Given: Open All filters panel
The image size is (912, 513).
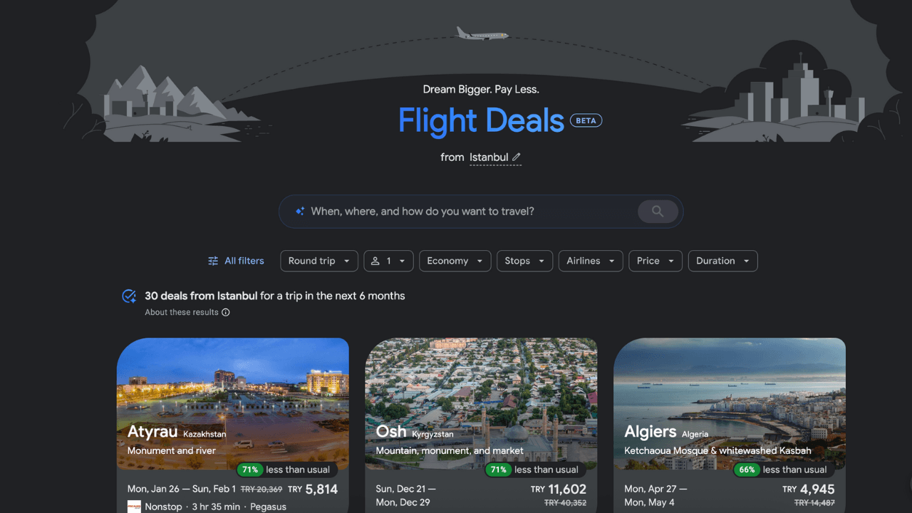Looking at the screenshot, I should pos(236,261).
